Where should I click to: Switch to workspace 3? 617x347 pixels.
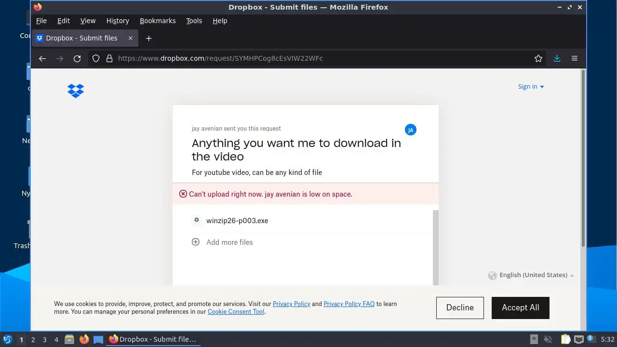click(x=44, y=340)
